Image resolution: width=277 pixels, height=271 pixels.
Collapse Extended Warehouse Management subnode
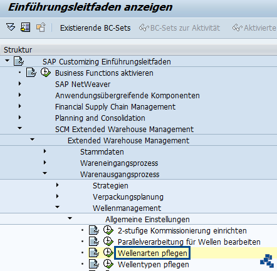[33, 140]
